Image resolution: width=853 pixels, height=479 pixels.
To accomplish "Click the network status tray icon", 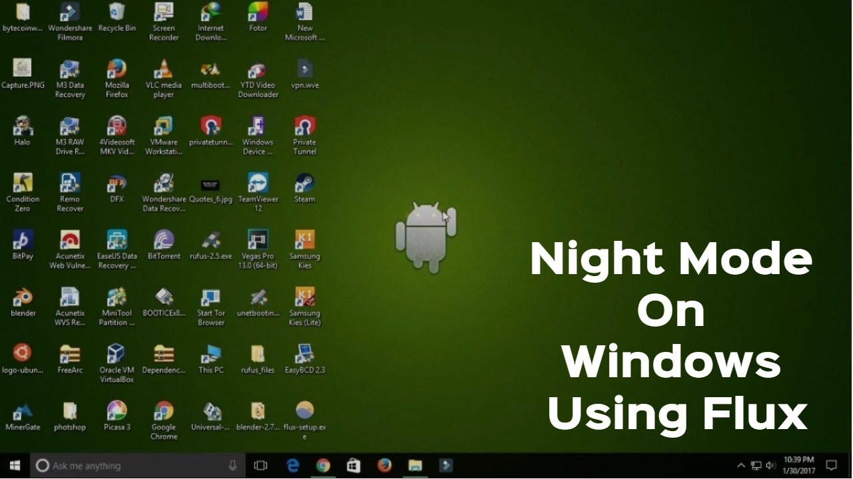I will [756, 466].
